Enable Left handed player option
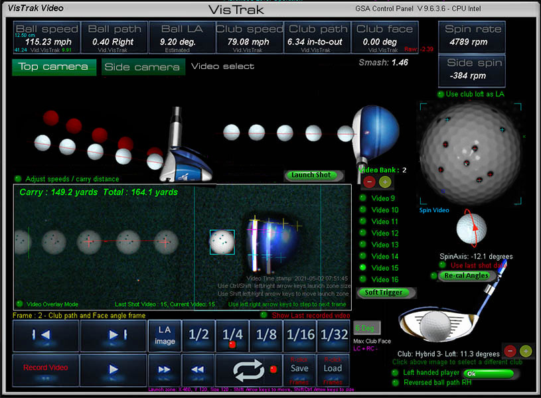The image size is (541, 398). point(396,373)
